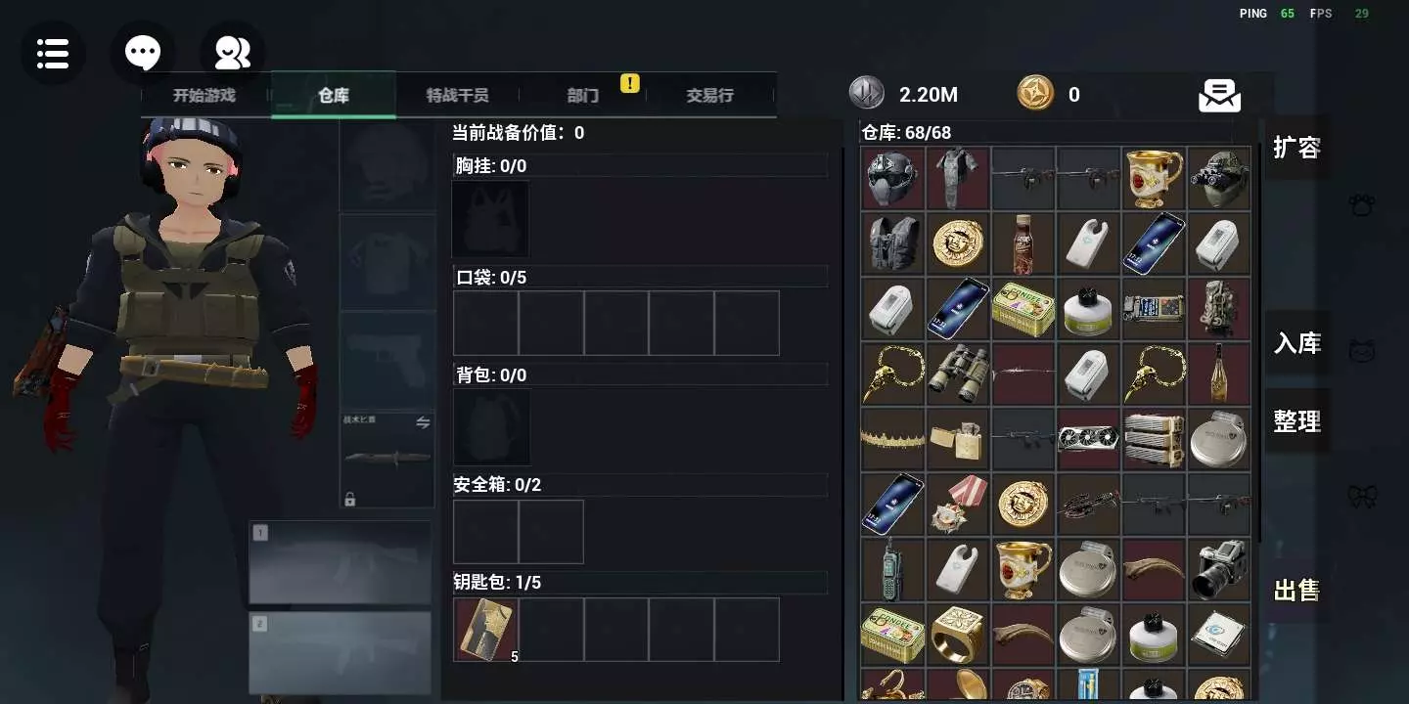Select the camera item in warehouse

coord(1219,569)
